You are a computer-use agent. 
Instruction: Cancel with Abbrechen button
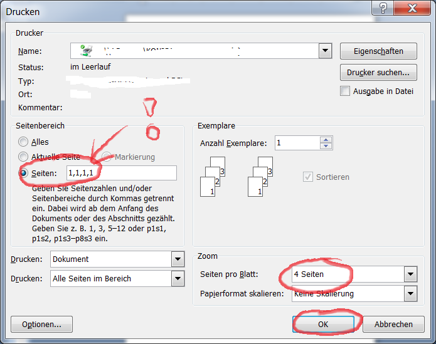pos(393,325)
